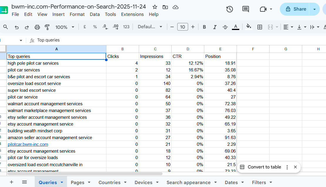Star this spreadsheet document
Viewport: 326px width, 187px height.
tap(155, 7)
